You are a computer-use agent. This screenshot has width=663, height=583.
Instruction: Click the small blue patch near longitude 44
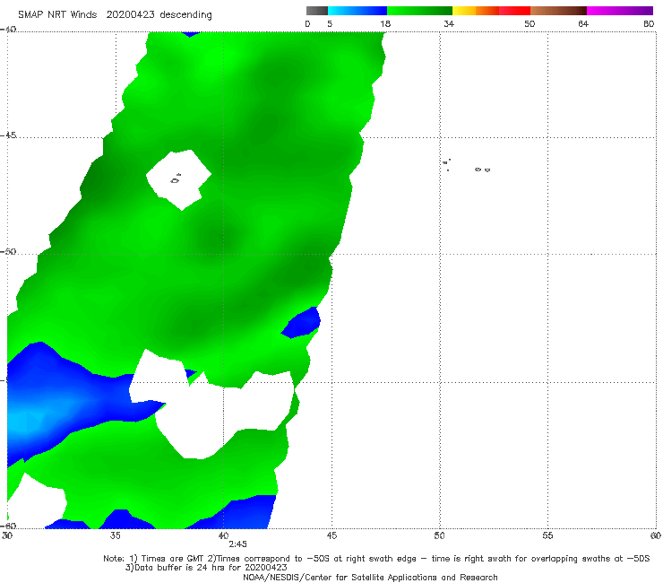point(301,323)
